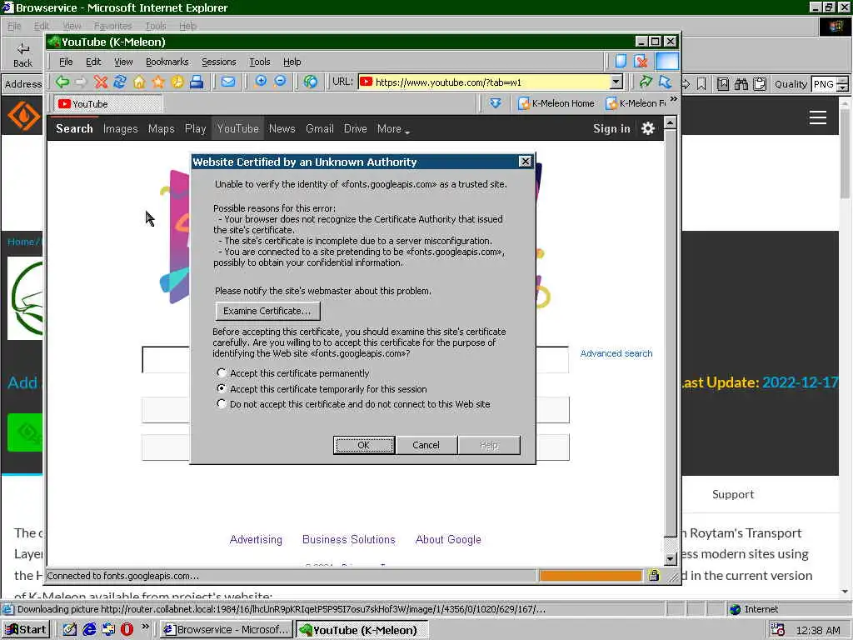Open the File menu in K-Meleon
Viewport: 853px width, 640px height.
click(66, 62)
